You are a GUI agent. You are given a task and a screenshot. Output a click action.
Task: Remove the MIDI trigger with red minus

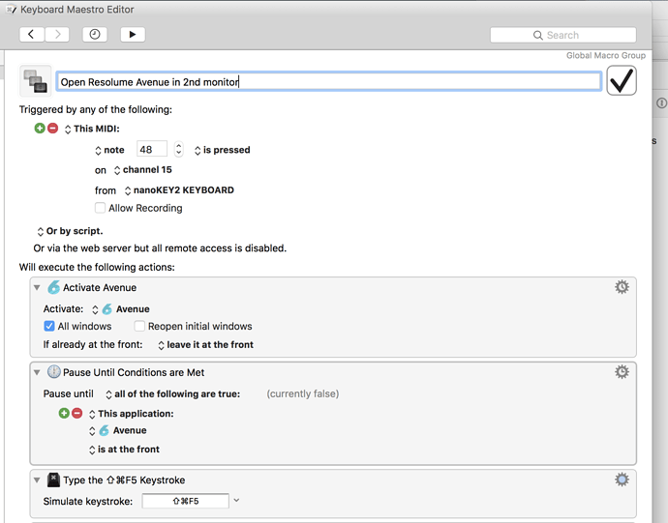point(53,128)
